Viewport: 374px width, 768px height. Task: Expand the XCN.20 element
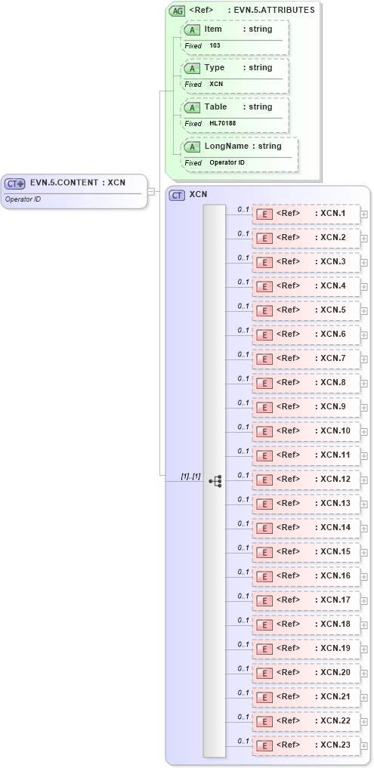point(364,673)
